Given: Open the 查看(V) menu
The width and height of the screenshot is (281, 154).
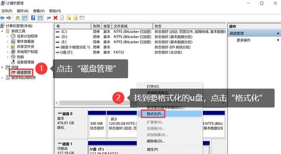Looking at the screenshot, I should pyautogui.click(x=39, y=11).
